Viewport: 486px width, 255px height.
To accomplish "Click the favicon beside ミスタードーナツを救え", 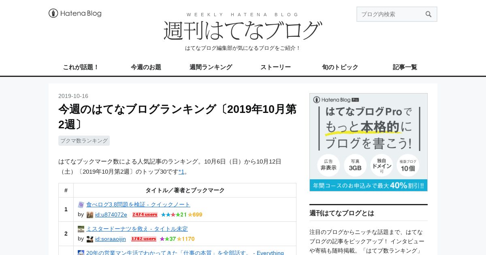I will (81, 229).
